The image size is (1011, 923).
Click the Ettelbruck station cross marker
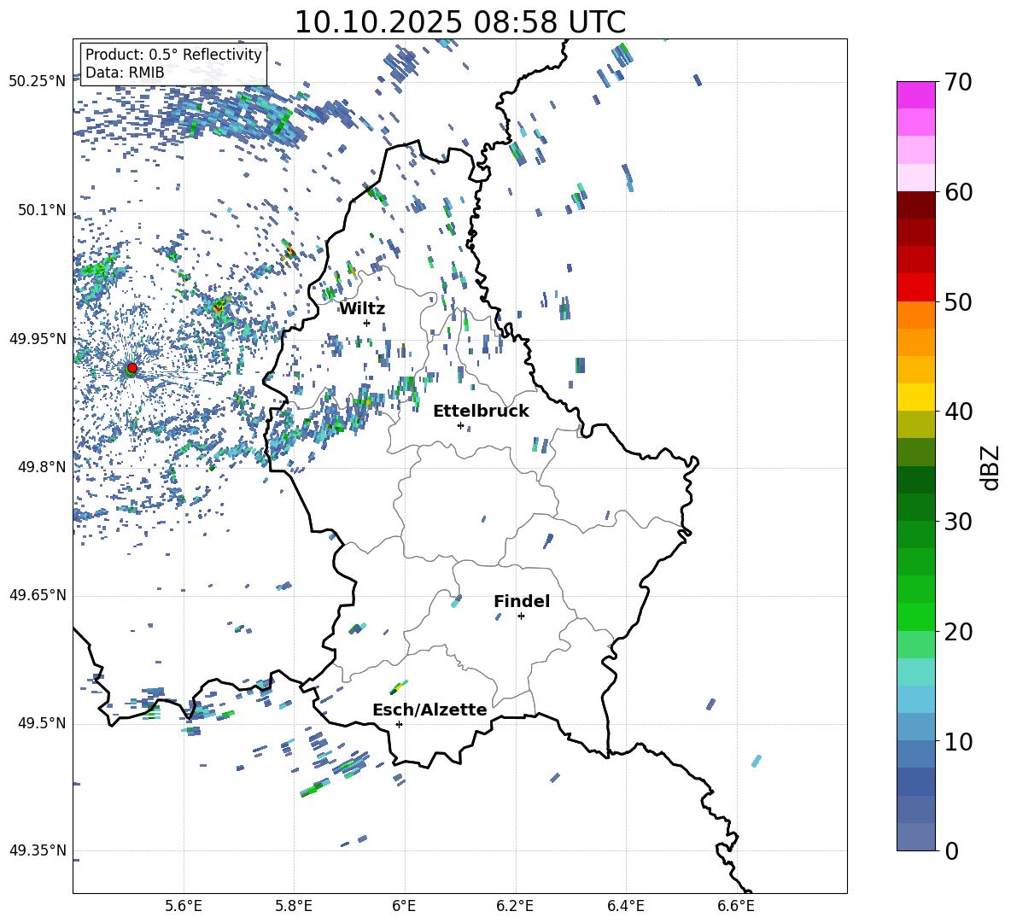tap(460, 425)
